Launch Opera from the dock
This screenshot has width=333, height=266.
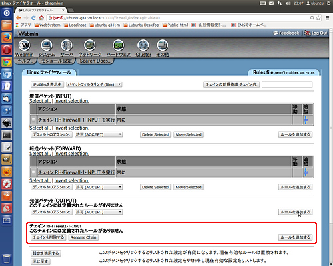(x=7, y=50)
